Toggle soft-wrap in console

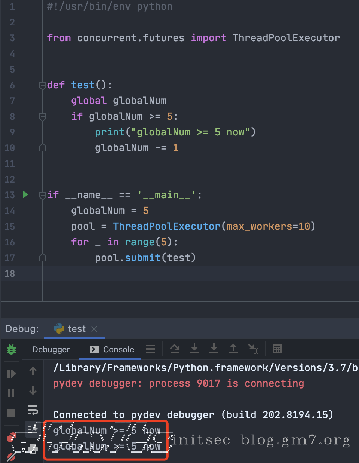pyautogui.click(x=33, y=410)
